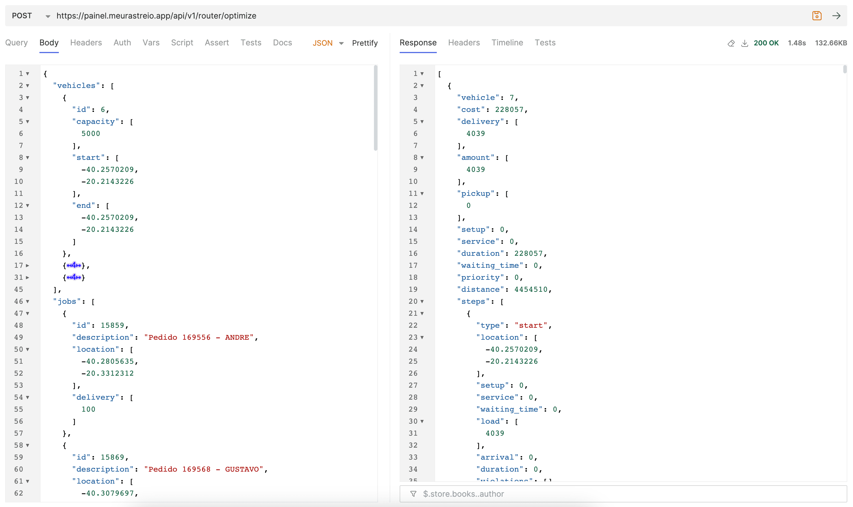Screen dimensions: 853x507
Task: Open the Timeline tab in the response pane
Action: coord(507,43)
